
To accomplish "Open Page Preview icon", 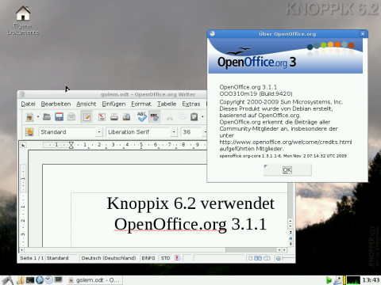I will click(126, 117).
